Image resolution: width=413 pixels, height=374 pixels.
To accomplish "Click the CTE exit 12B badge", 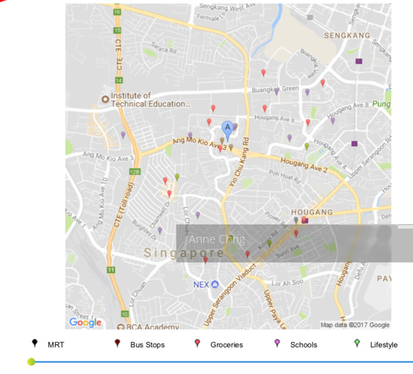I will click(x=134, y=171).
